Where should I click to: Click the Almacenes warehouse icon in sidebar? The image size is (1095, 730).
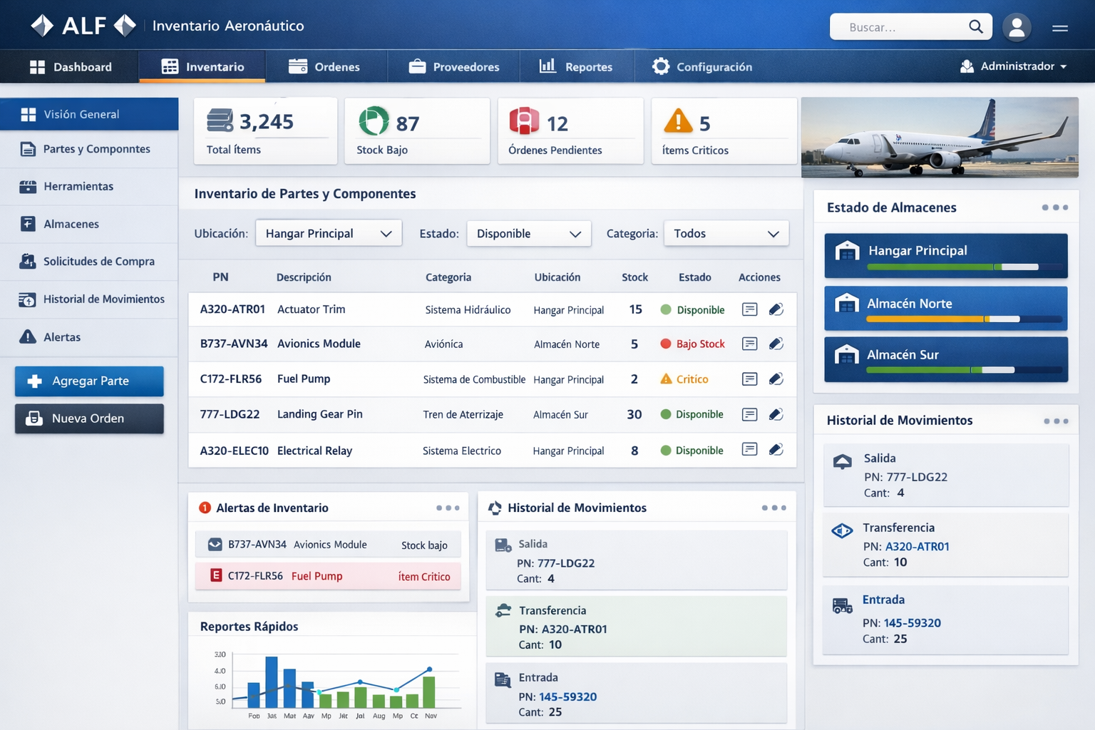(x=29, y=224)
